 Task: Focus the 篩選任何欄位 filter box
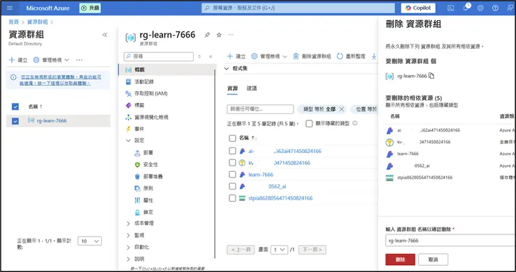[260, 109]
